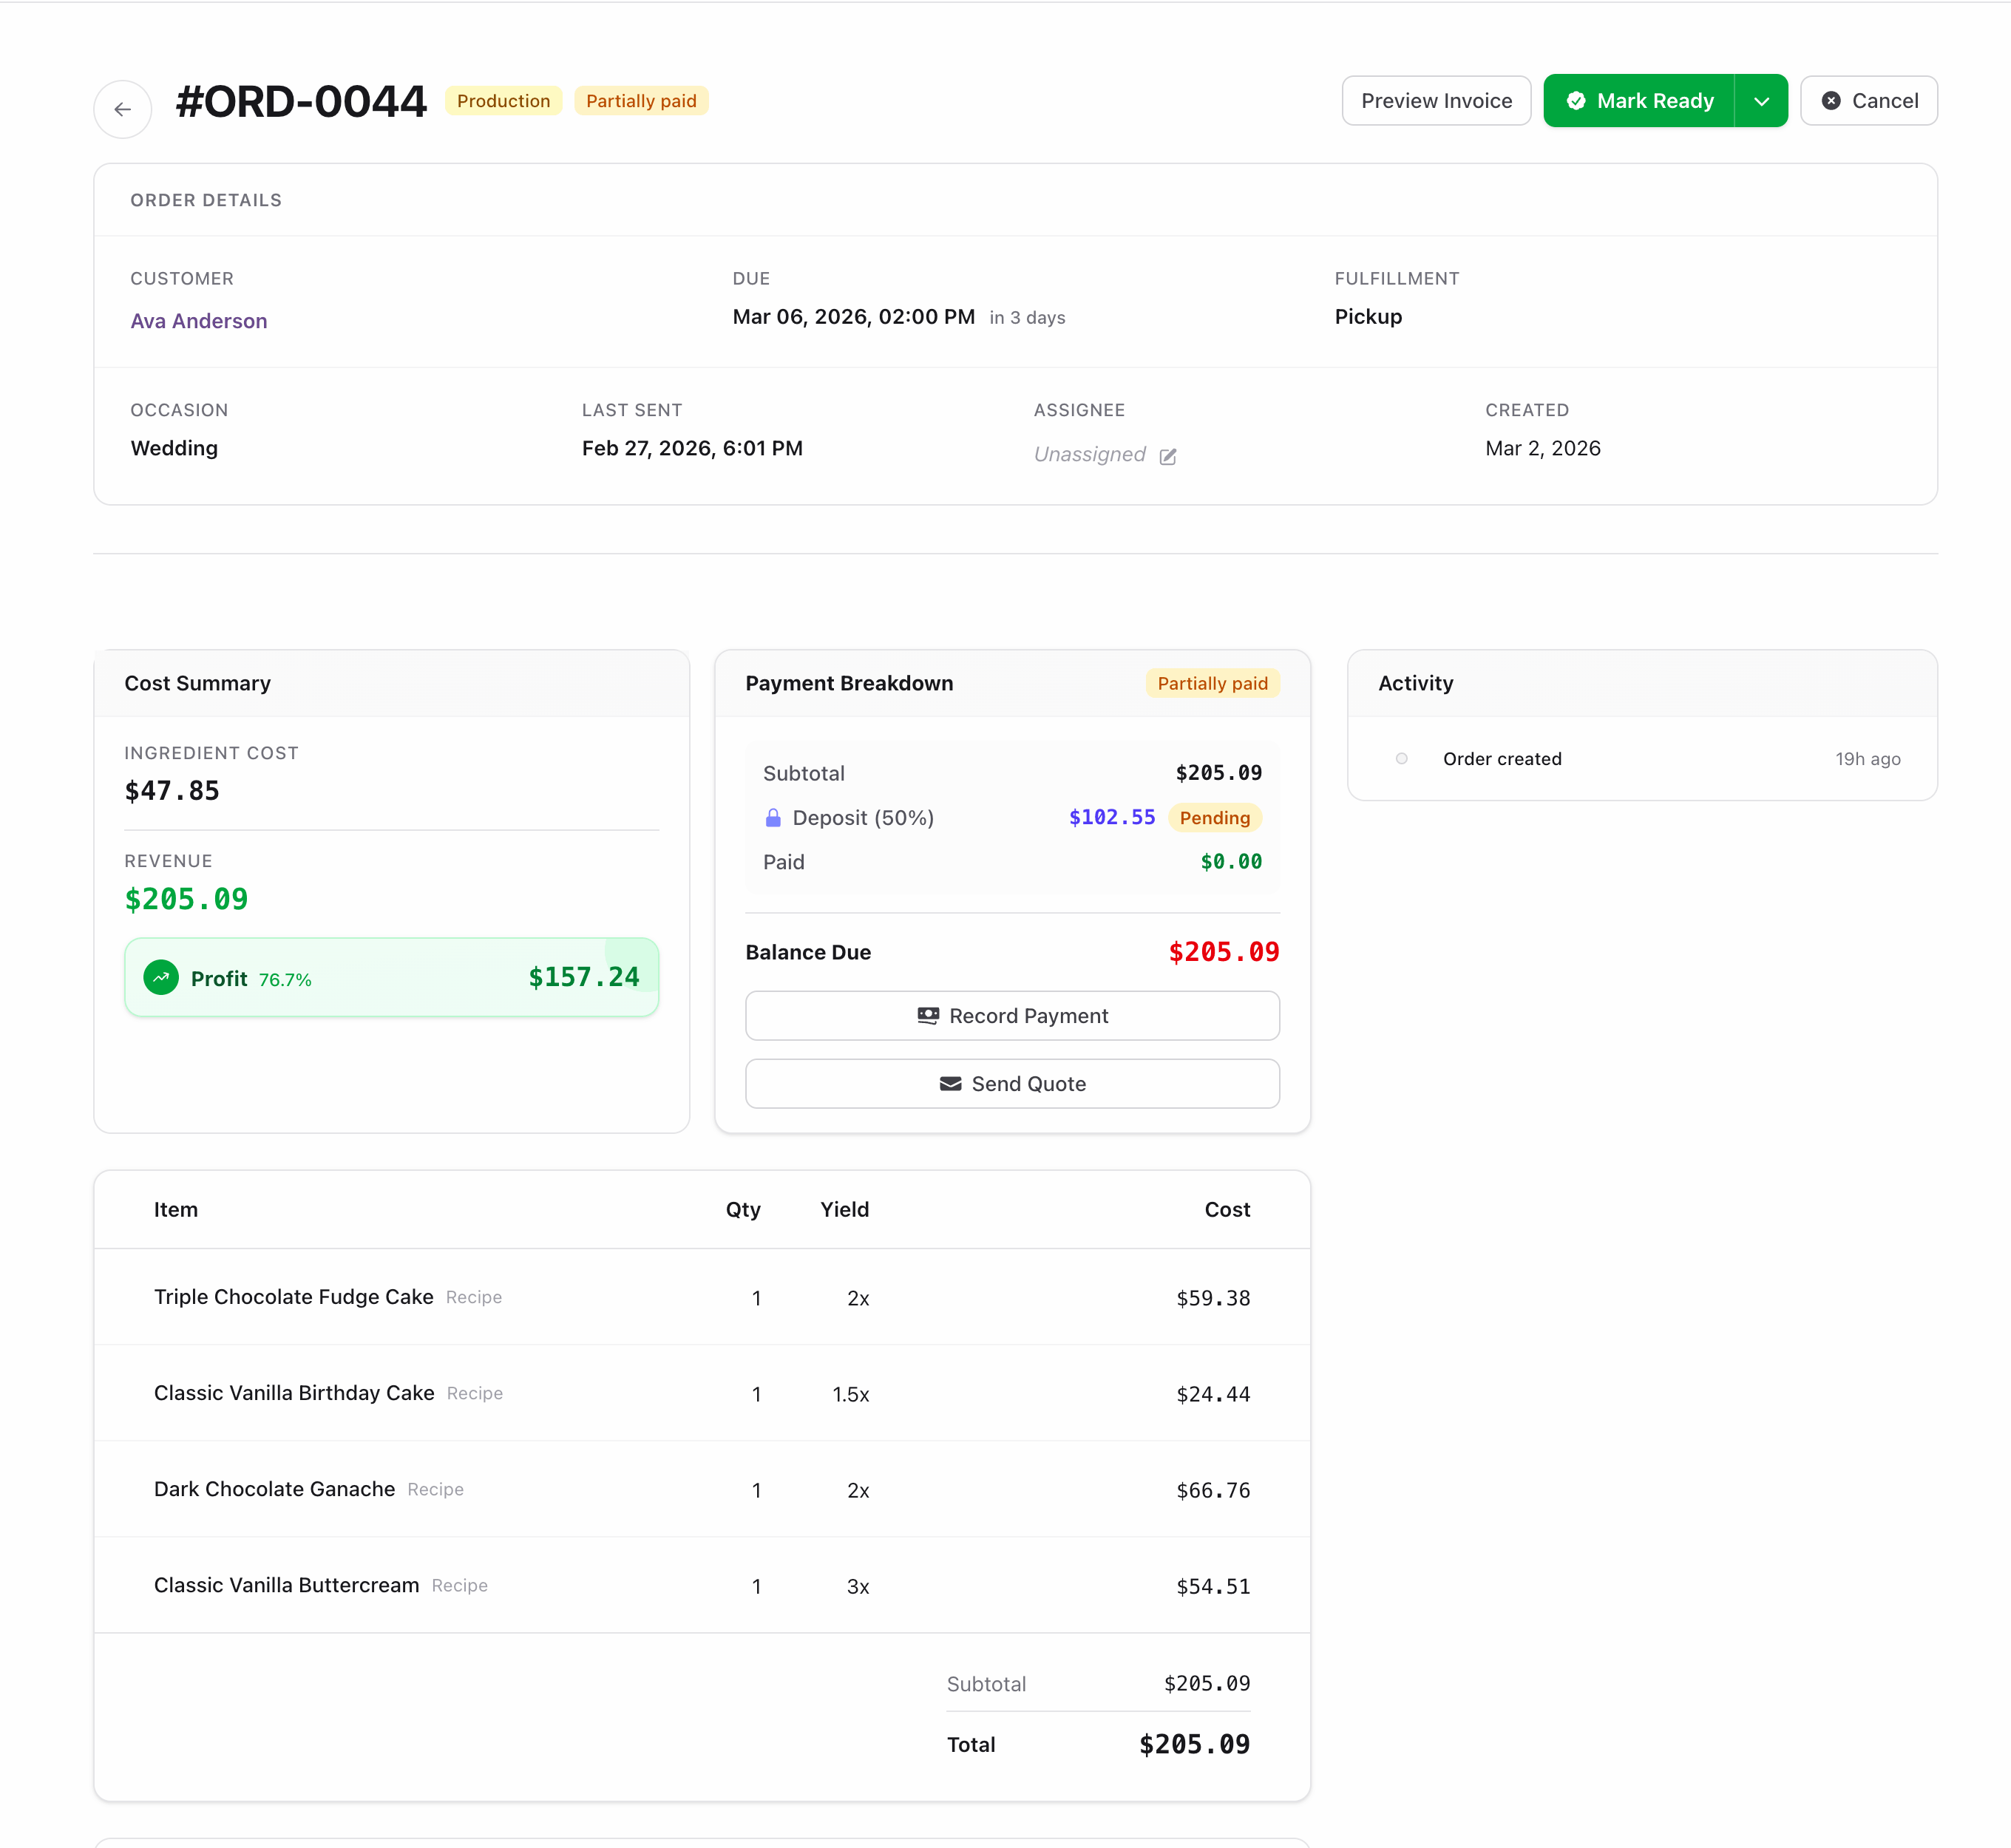
Task: Click the checkmark icon on Mark Ready
Action: [x=1576, y=100]
